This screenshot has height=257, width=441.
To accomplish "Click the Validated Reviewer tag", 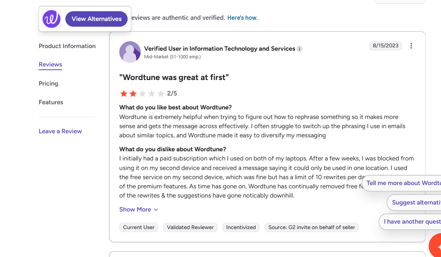I will click(190, 228).
